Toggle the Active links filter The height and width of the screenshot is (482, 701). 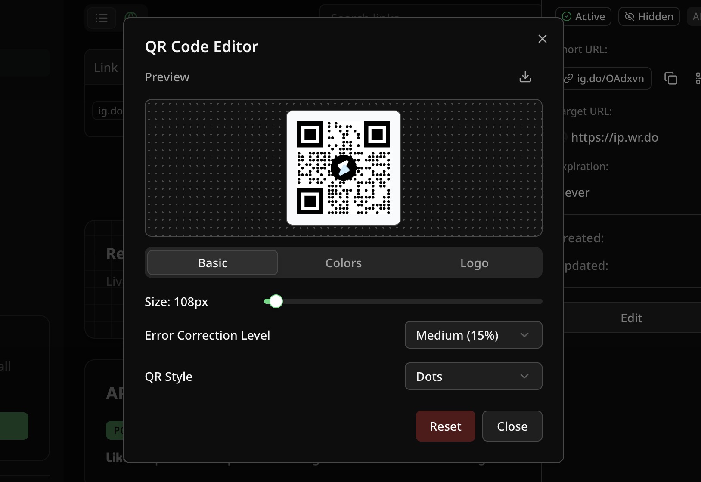583,16
